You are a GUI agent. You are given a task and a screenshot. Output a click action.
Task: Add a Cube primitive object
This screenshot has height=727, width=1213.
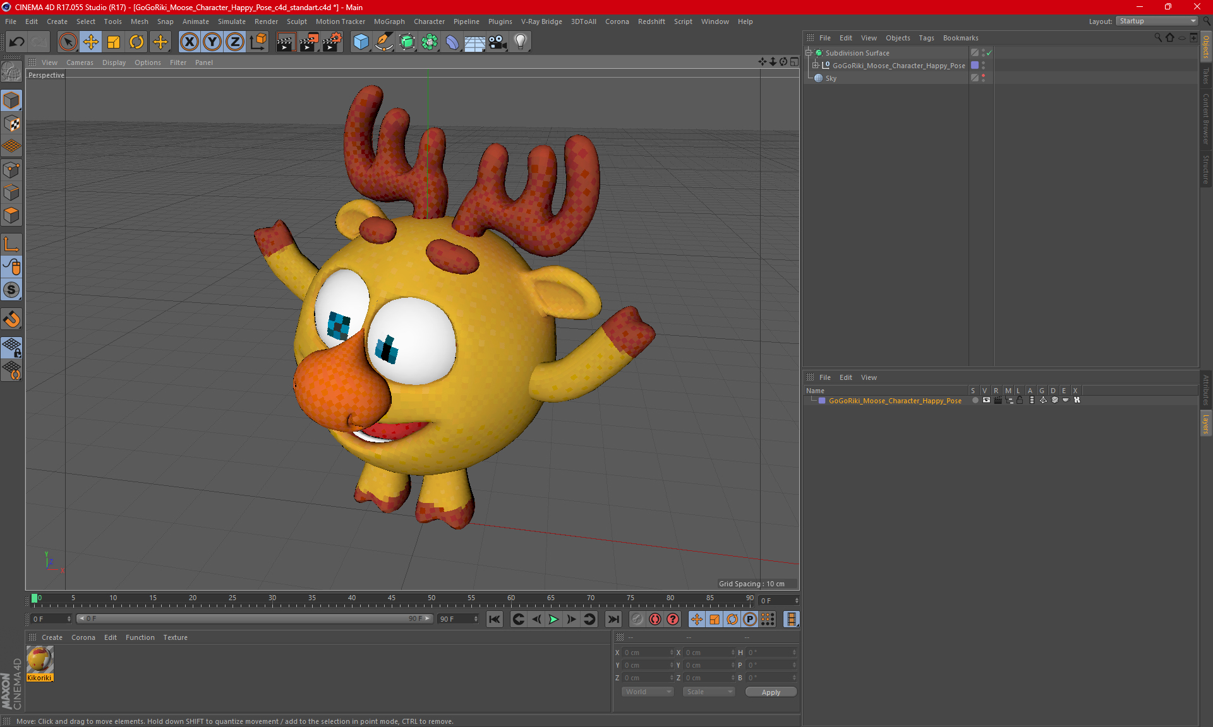point(361,42)
